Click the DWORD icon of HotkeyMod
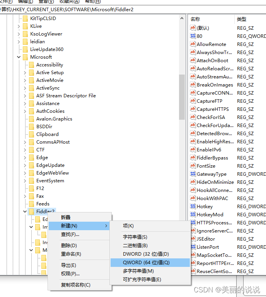Viewport: 266px width, 297px height. click(x=193, y=214)
